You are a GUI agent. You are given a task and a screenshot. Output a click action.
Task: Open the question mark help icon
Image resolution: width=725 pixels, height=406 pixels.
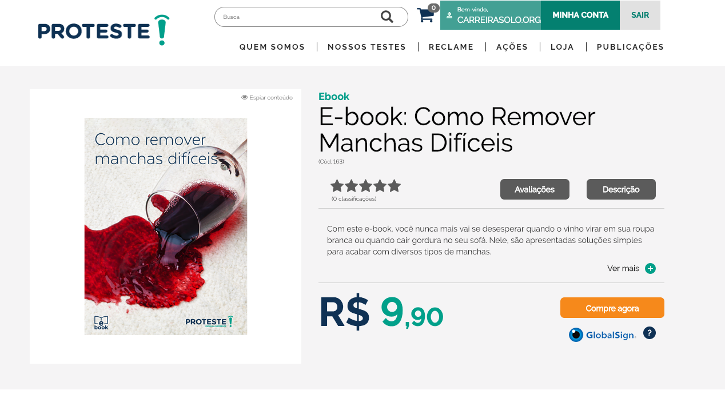[650, 333]
